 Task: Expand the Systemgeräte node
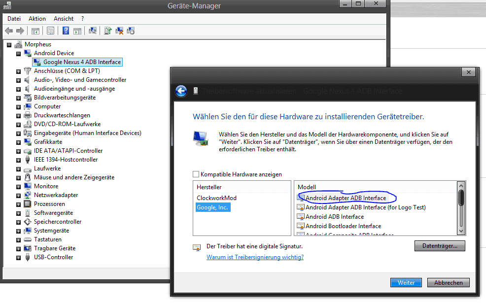tap(18, 232)
